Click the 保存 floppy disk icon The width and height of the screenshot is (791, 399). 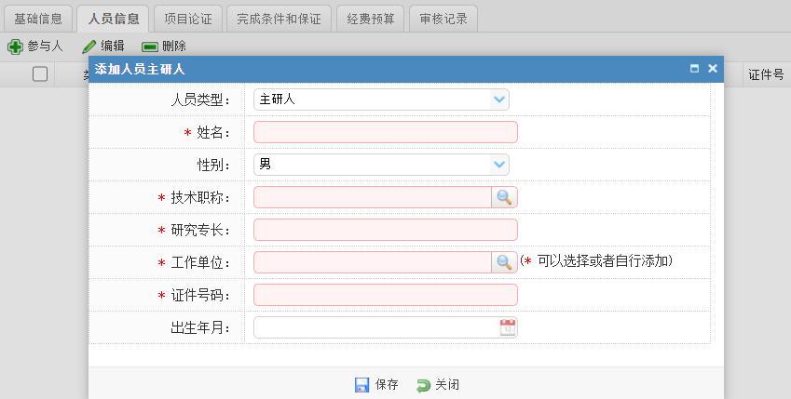(362, 385)
